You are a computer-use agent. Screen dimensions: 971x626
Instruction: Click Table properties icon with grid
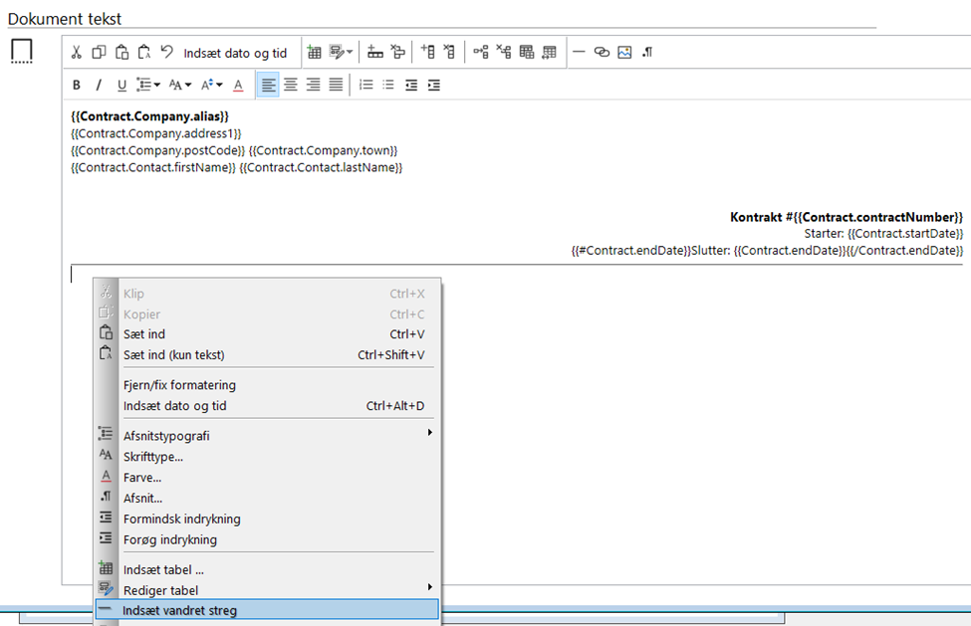527,52
